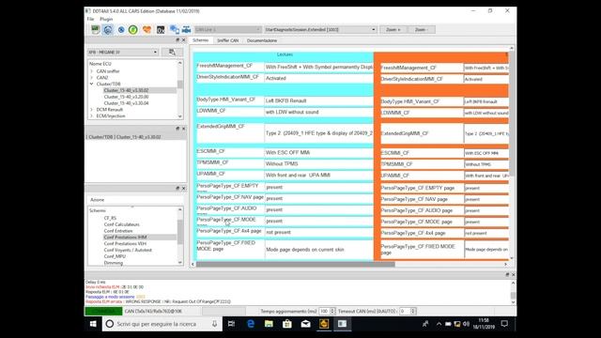Open the greyed CAN Line dropdown
The width and height of the screenshot is (601, 338).
227,29
